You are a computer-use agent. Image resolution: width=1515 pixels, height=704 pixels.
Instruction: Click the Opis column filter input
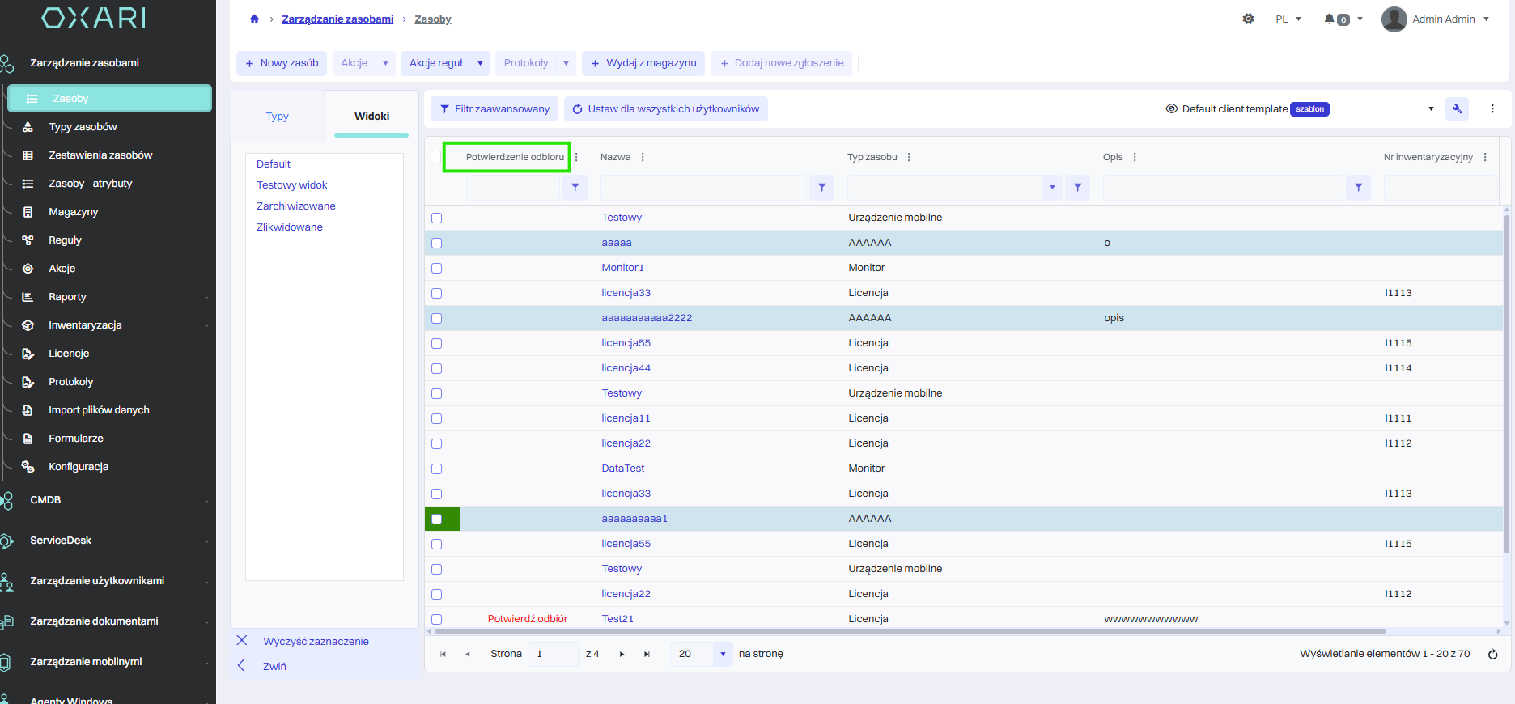[1223, 187]
